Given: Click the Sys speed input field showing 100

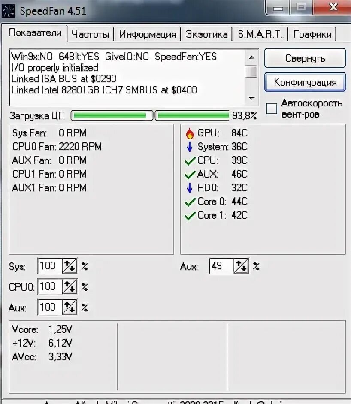Looking at the screenshot, I should coord(50,266).
